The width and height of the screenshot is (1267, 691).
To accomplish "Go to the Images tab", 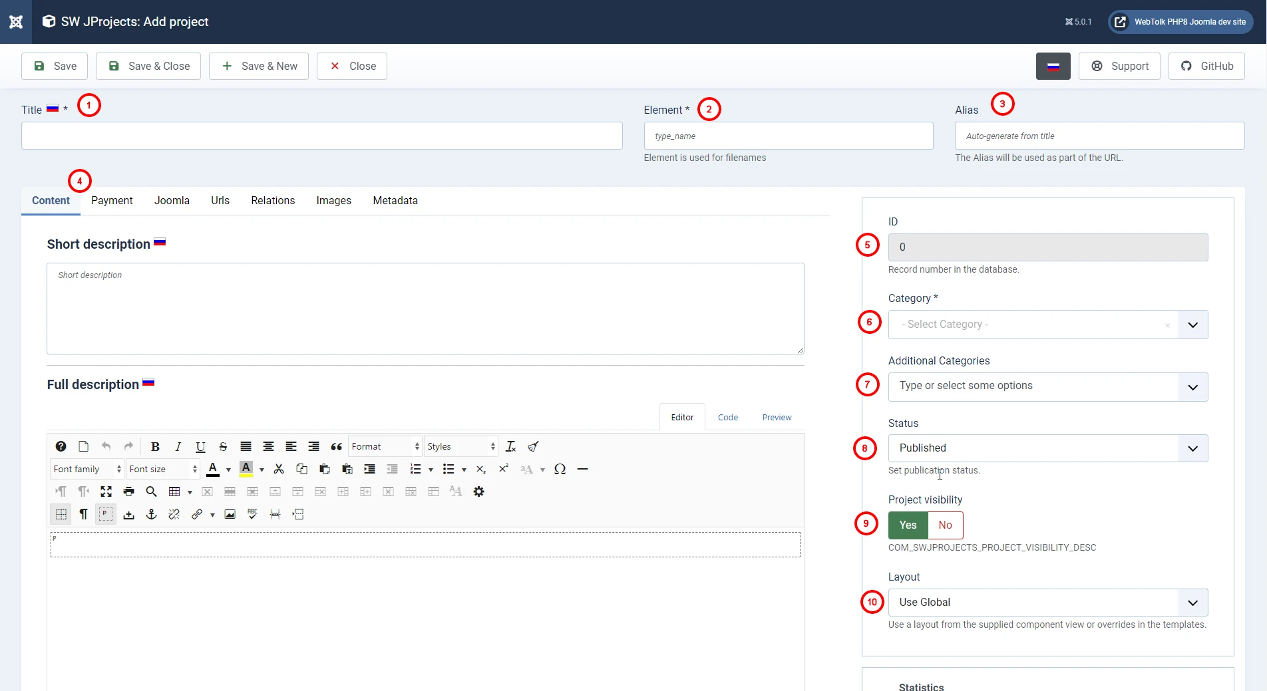I will pos(333,200).
